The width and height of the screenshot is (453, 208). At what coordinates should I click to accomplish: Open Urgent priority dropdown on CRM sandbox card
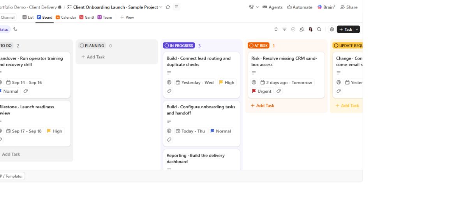[262, 91]
